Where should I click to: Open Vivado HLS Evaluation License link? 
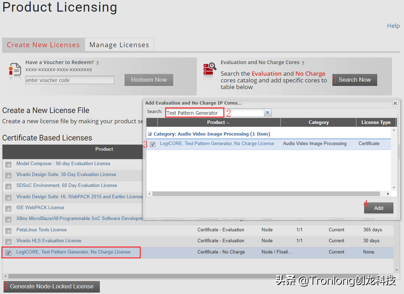click(x=49, y=241)
